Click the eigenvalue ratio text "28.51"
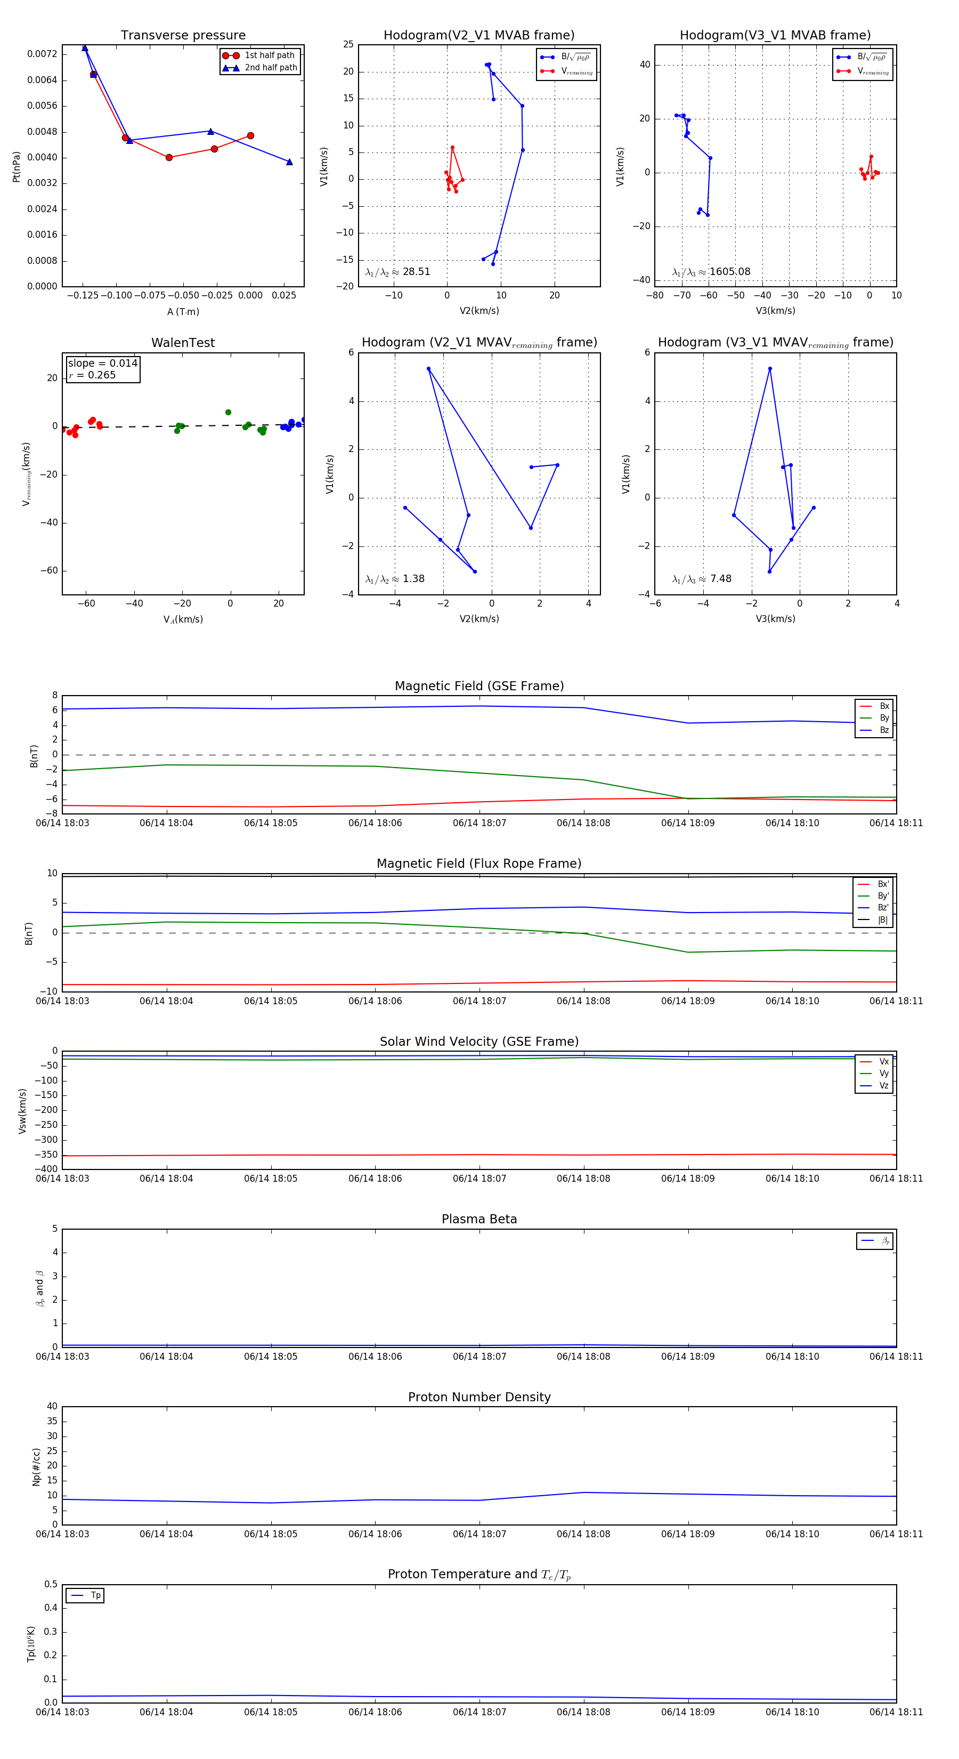The image size is (959, 1759). pyautogui.click(x=416, y=272)
